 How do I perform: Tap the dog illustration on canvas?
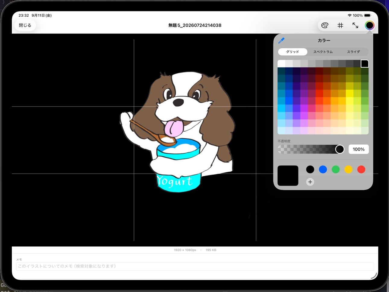pos(177,131)
